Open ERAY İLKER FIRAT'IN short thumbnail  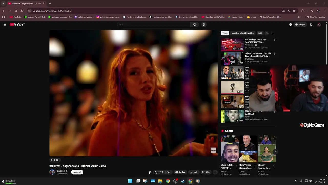point(230,149)
